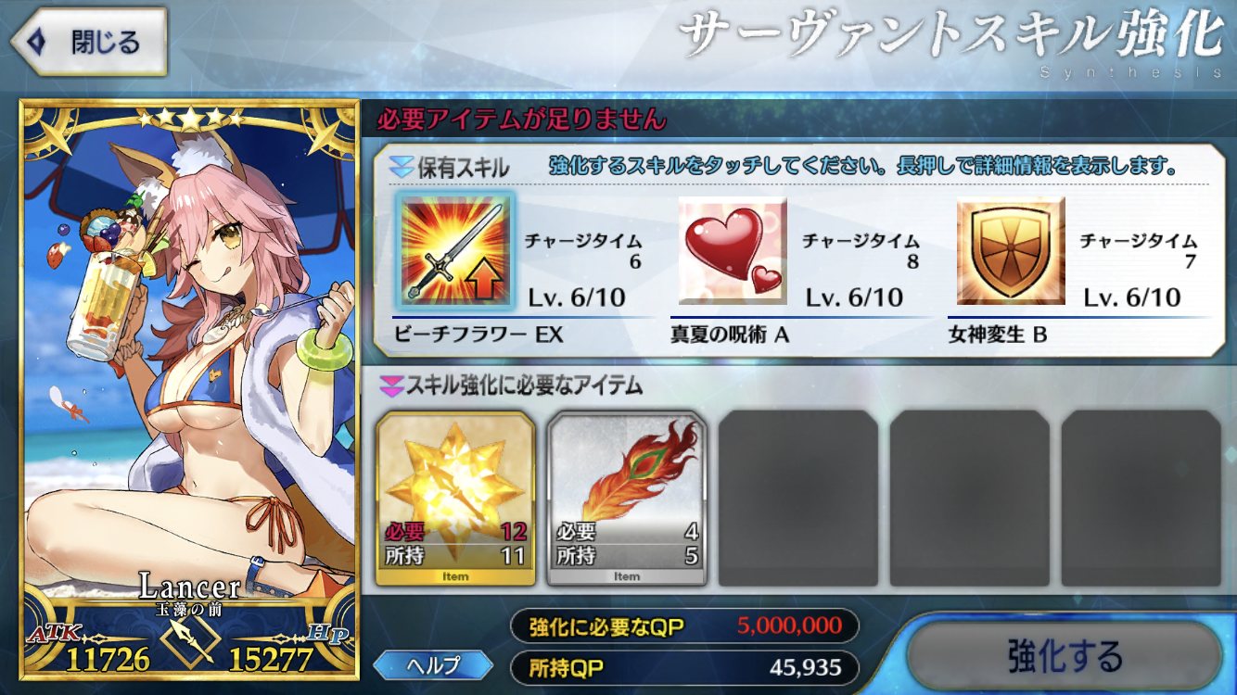This screenshot has height=695, width=1237.
Task: Click the five-star rarity row on card
Action: tap(188, 117)
